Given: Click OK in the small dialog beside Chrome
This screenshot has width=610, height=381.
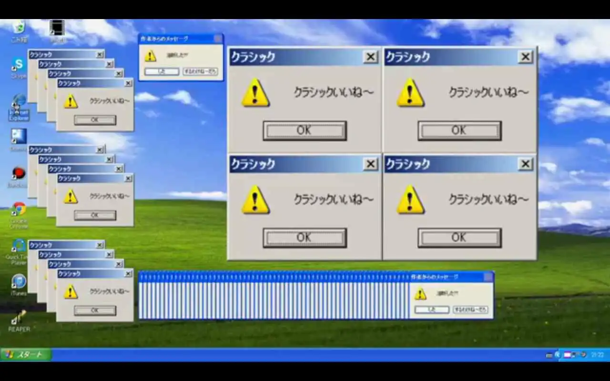Looking at the screenshot, I should coord(95,215).
